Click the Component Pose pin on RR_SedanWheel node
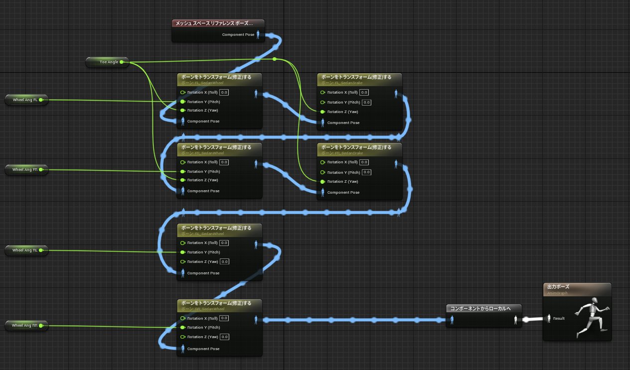The image size is (630, 370). coord(183,349)
